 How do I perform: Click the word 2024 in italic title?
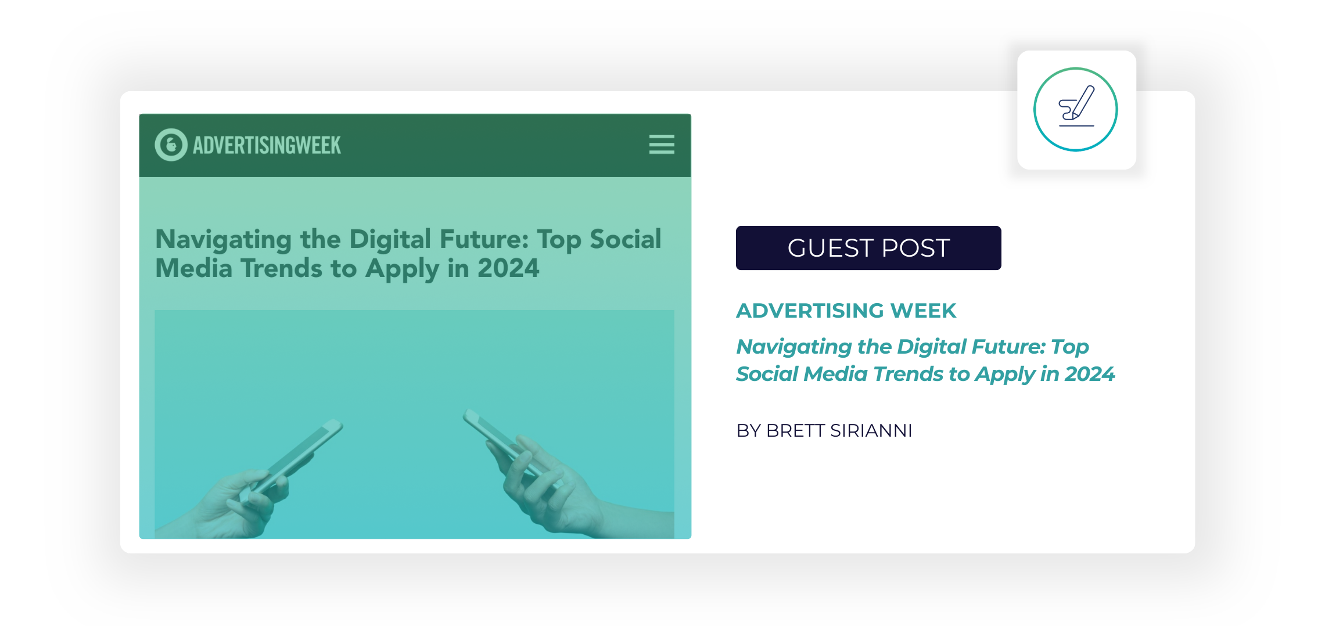tap(1089, 374)
